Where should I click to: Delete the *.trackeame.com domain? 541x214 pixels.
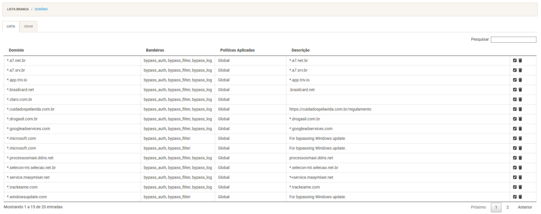pyautogui.click(x=520, y=187)
